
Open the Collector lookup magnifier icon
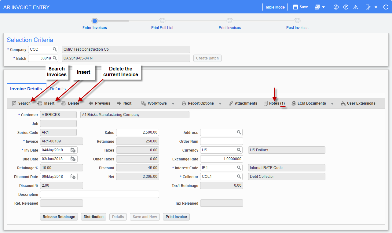click(239, 177)
